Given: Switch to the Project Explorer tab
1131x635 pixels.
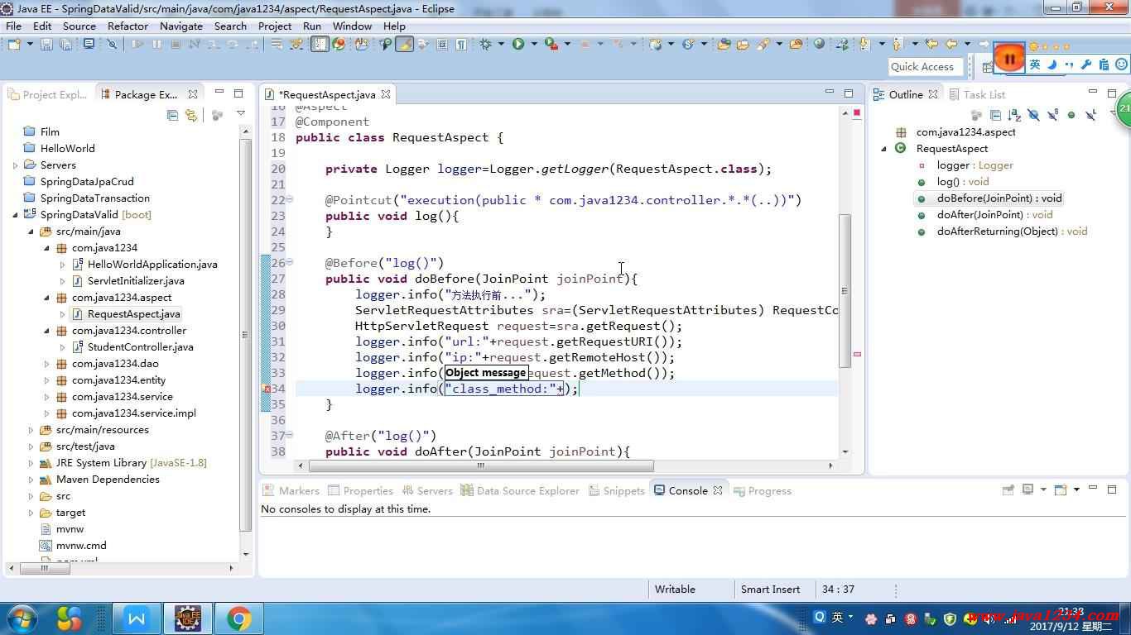Looking at the screenshot, I should (47, 94).
